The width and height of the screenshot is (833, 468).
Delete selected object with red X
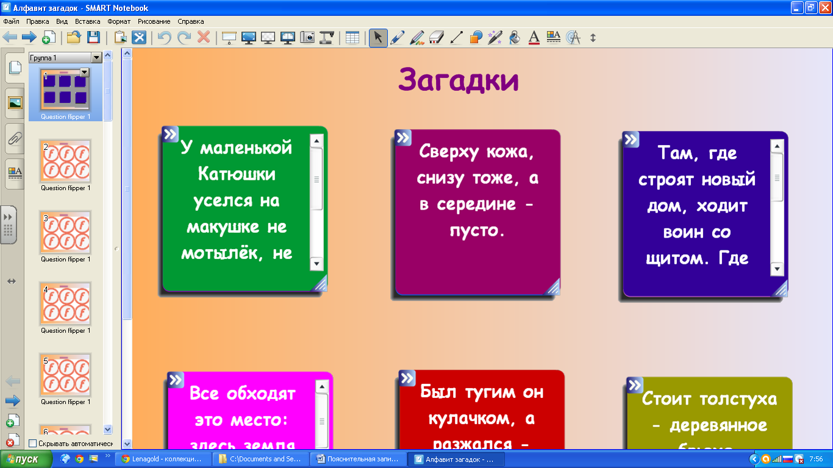pyautogui.click(x=204, y=37)
